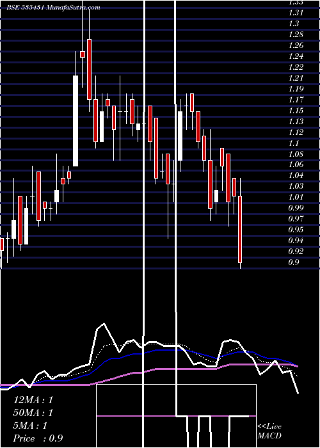
Task: Select the 1.08 price level label
Action: coord(296,154)
